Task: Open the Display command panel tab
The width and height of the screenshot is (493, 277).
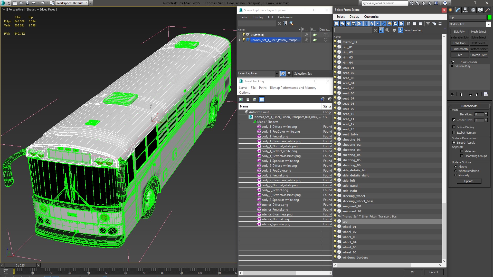Action: coord(480,10)
